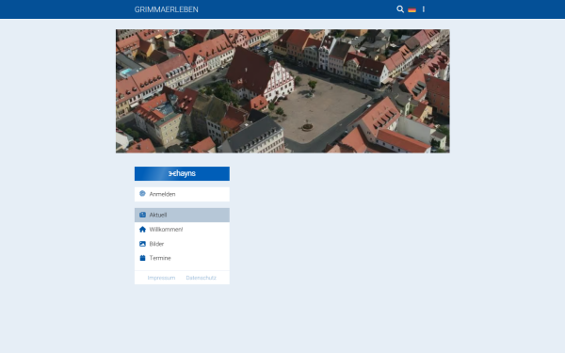This screenshot has width=565, height=353.
Task: Click the Bilder picture icon
Action: pos(142,244)
